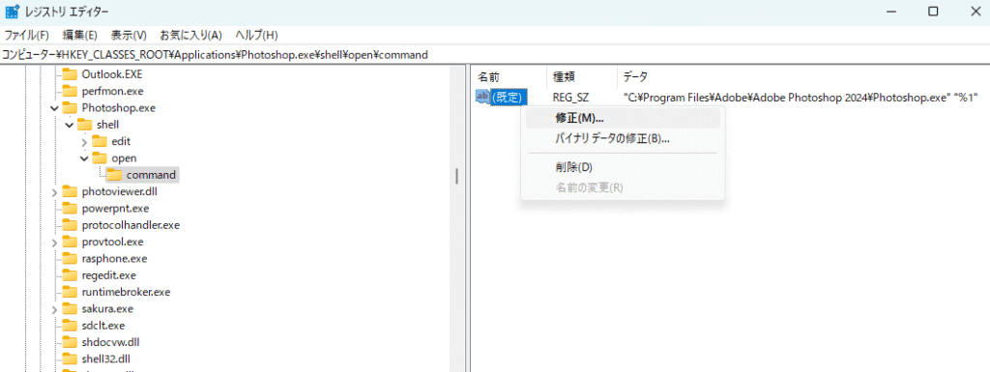Select the shell32.dll folder icon
Screen dimensions: 990x372
(x=70, y=359)
